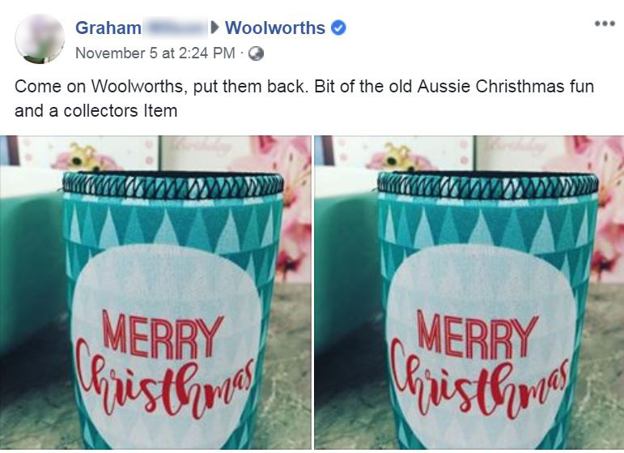Open Graham's profile via name link

pyautogui.click(x=108, y=28)
